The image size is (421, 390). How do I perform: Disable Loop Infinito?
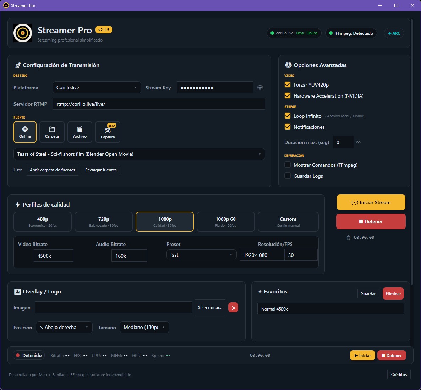[287, 116]
